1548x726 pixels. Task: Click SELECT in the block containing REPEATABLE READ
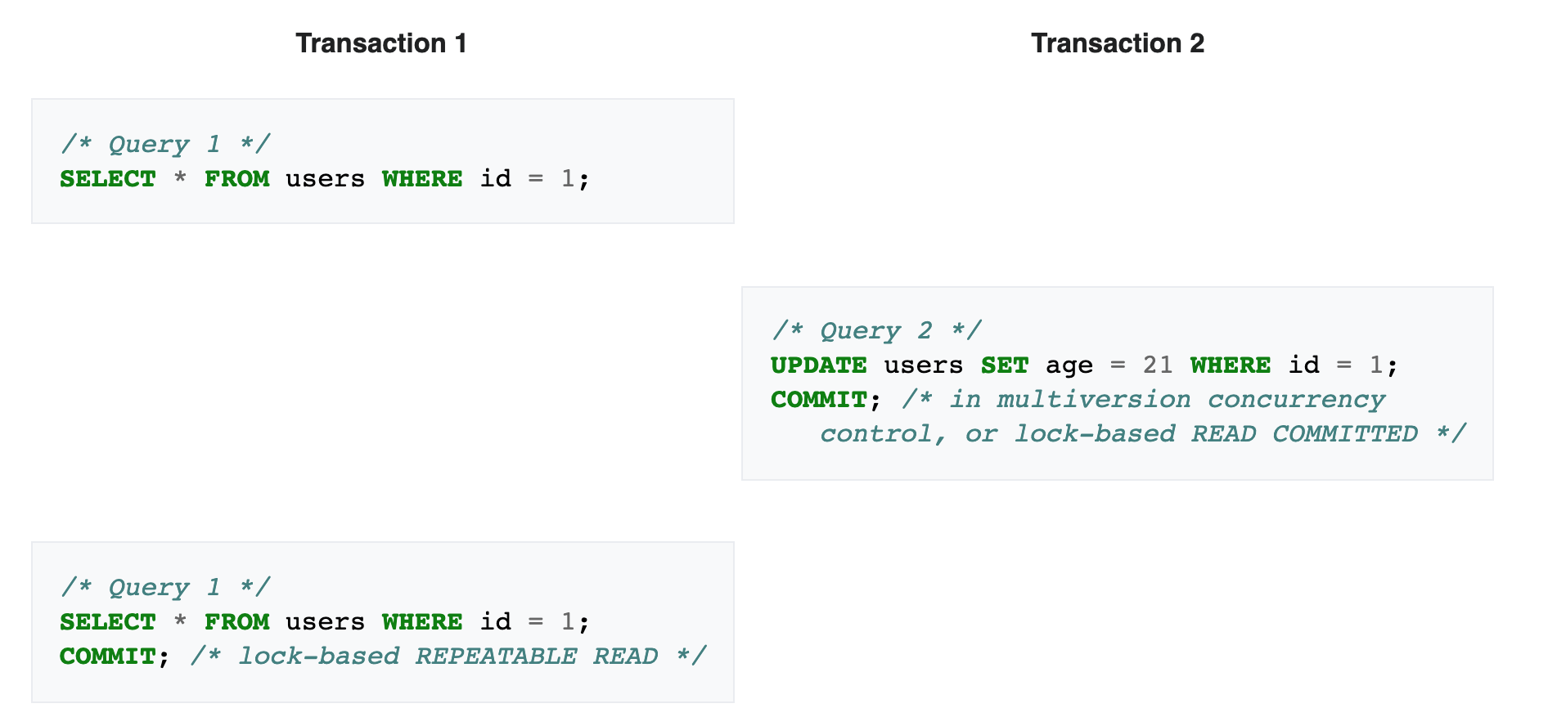pos(107,621)
